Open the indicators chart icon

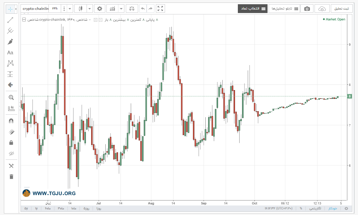(x=112, y=9)
